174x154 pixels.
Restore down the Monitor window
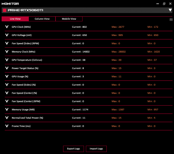[164, 4]
